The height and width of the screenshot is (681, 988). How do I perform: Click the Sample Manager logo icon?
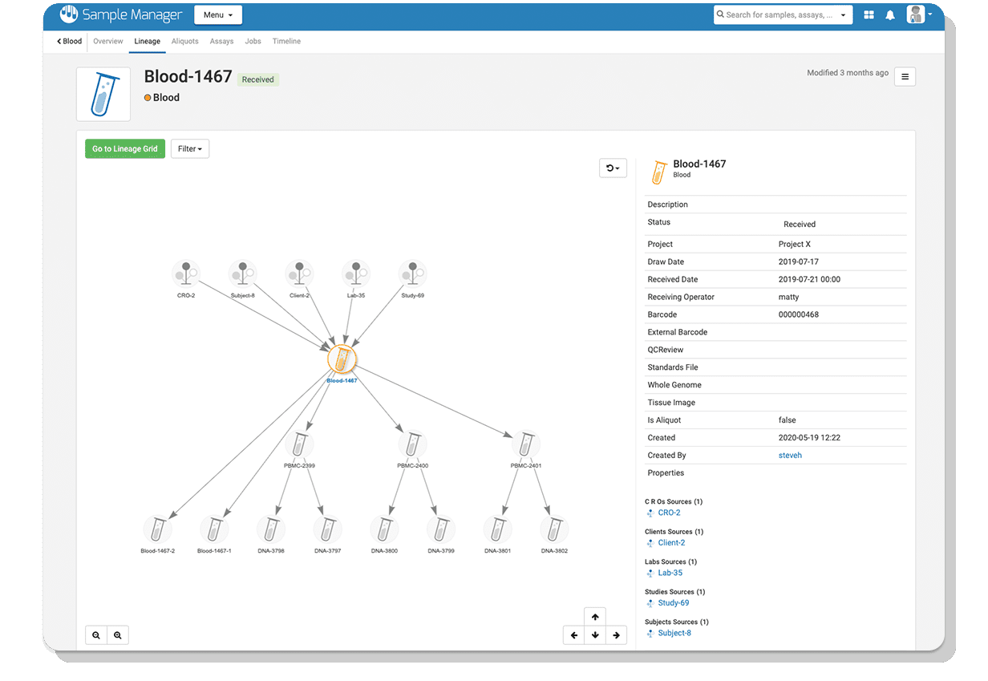coord(67,14)
